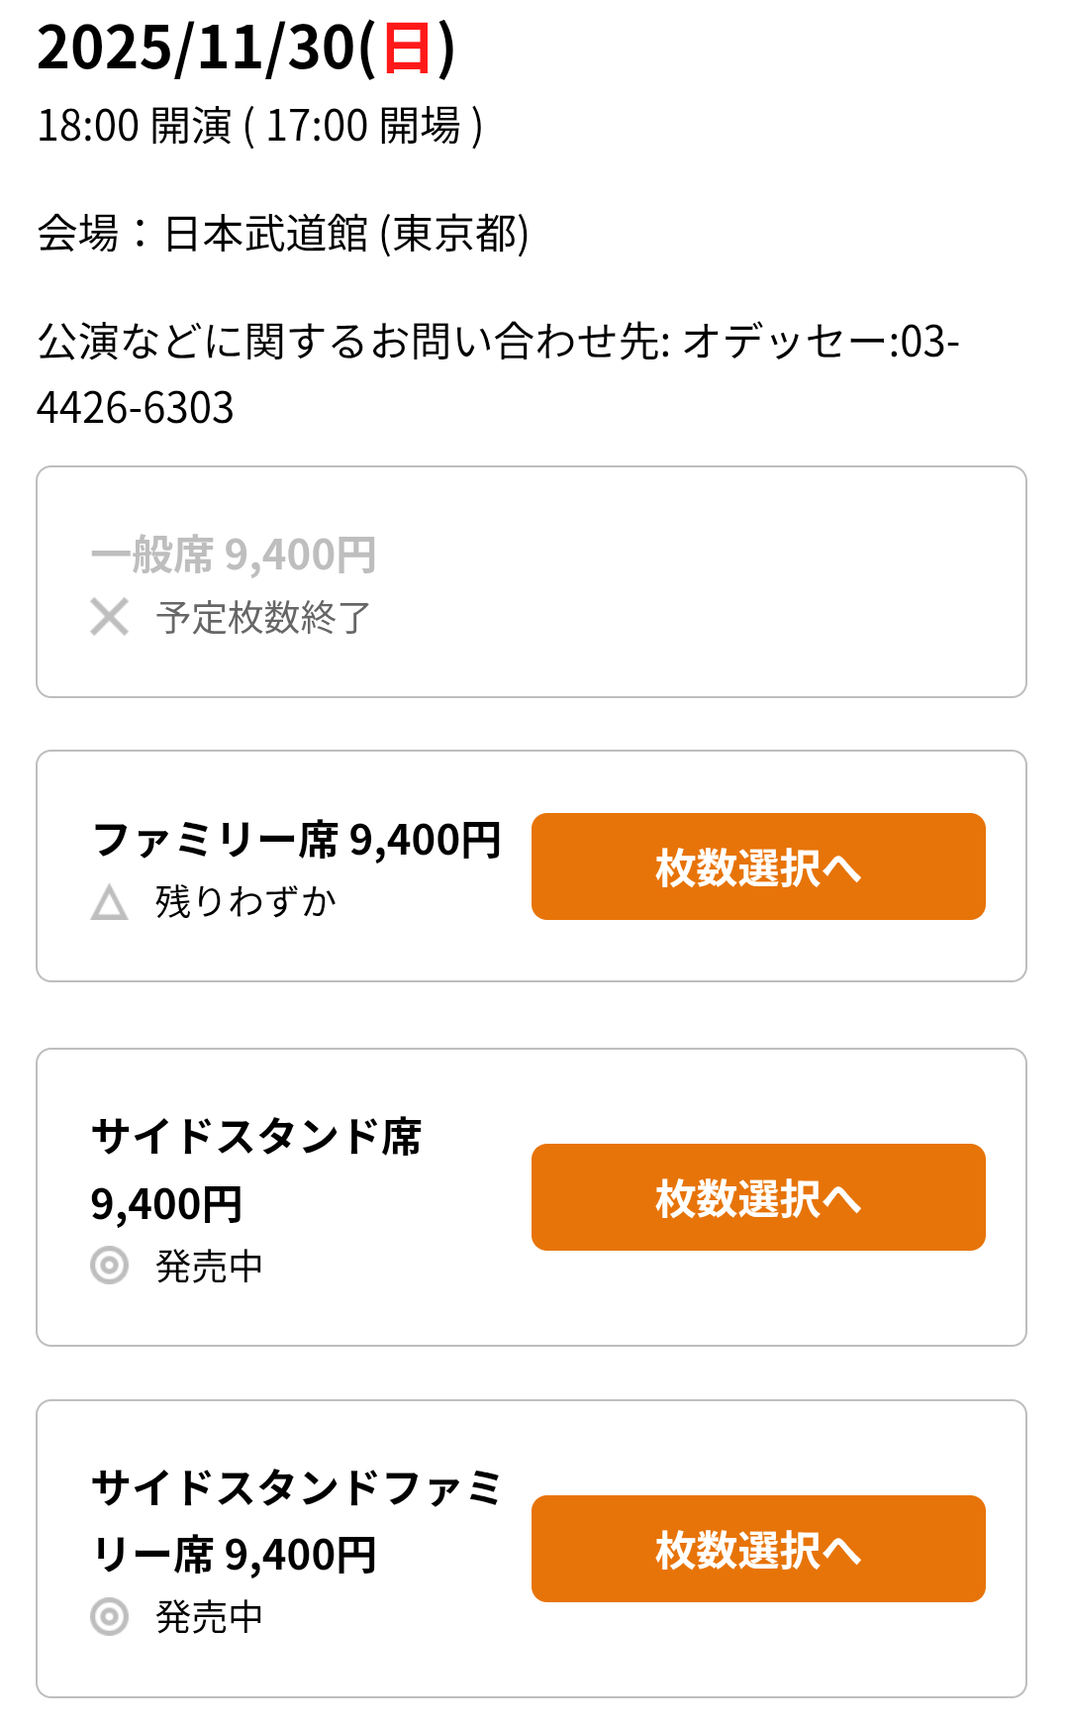
Task: Click 発売中 status under サイドスタンドファミリー席
Action: 209,1617
